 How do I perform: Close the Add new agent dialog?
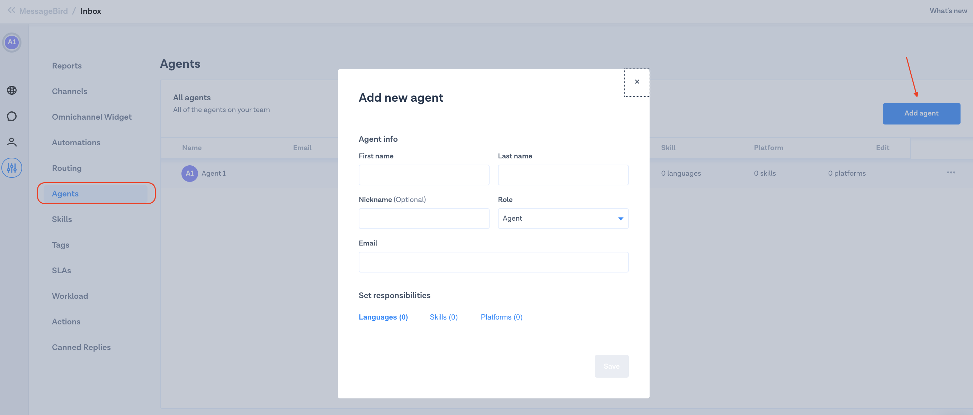click(x=637, y=82)
